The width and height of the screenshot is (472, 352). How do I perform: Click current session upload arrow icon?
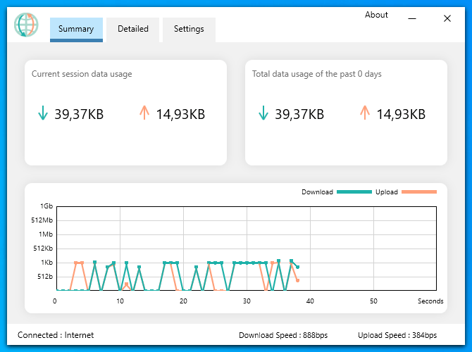(144, 113)
